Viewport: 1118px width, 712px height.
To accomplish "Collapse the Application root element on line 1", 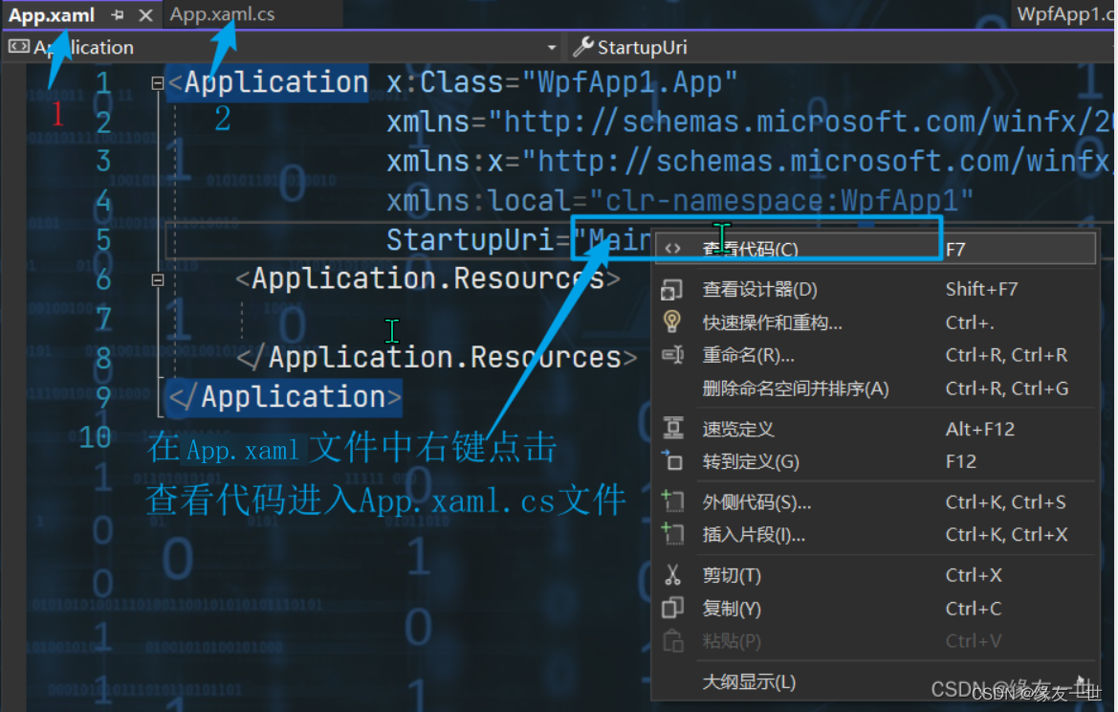I will 157,83.
